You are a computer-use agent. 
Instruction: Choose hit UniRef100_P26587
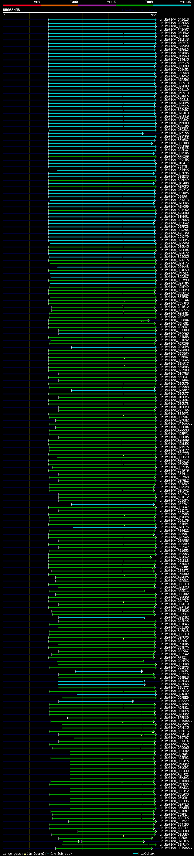pyautogui.click(x=174, y=357)
